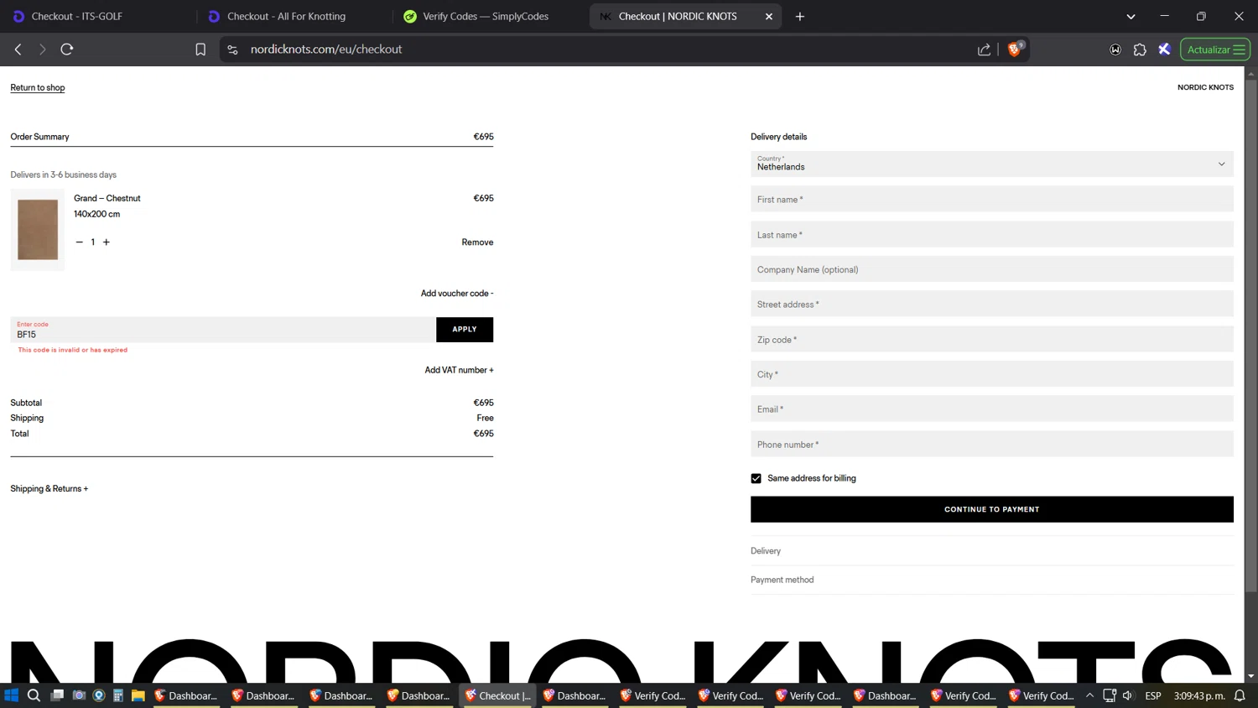Open a new browser tab

(800, 16)
